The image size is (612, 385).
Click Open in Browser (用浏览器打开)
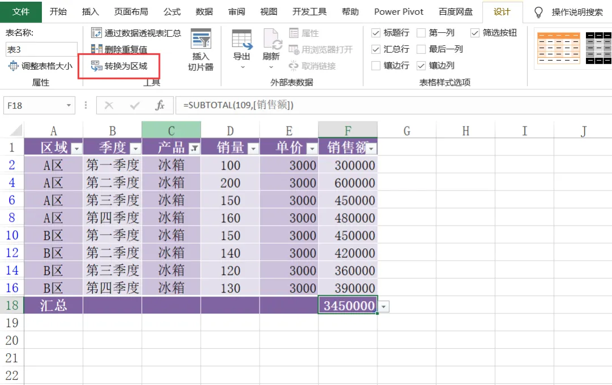320,49
